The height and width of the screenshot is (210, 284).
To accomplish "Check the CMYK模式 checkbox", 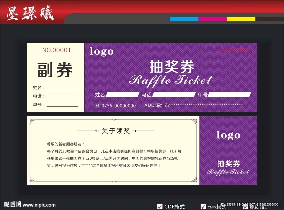I will point(203,206).
